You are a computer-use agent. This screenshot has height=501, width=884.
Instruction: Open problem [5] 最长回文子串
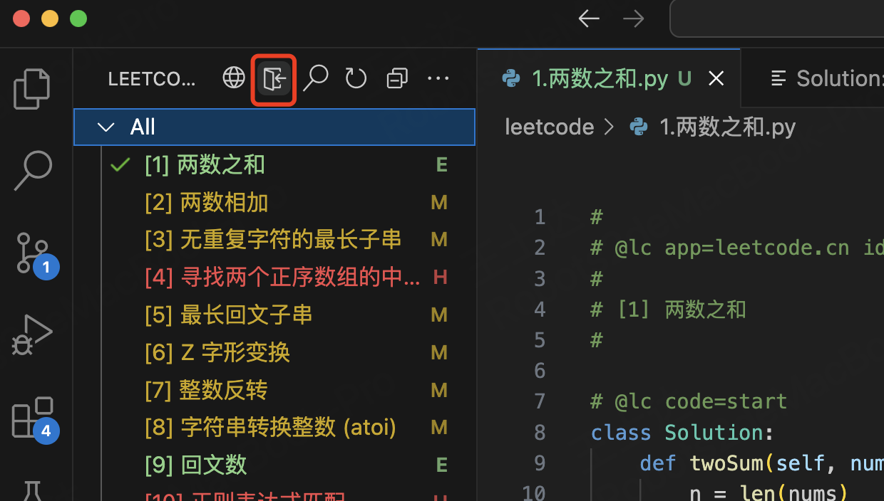pos(274,315)
